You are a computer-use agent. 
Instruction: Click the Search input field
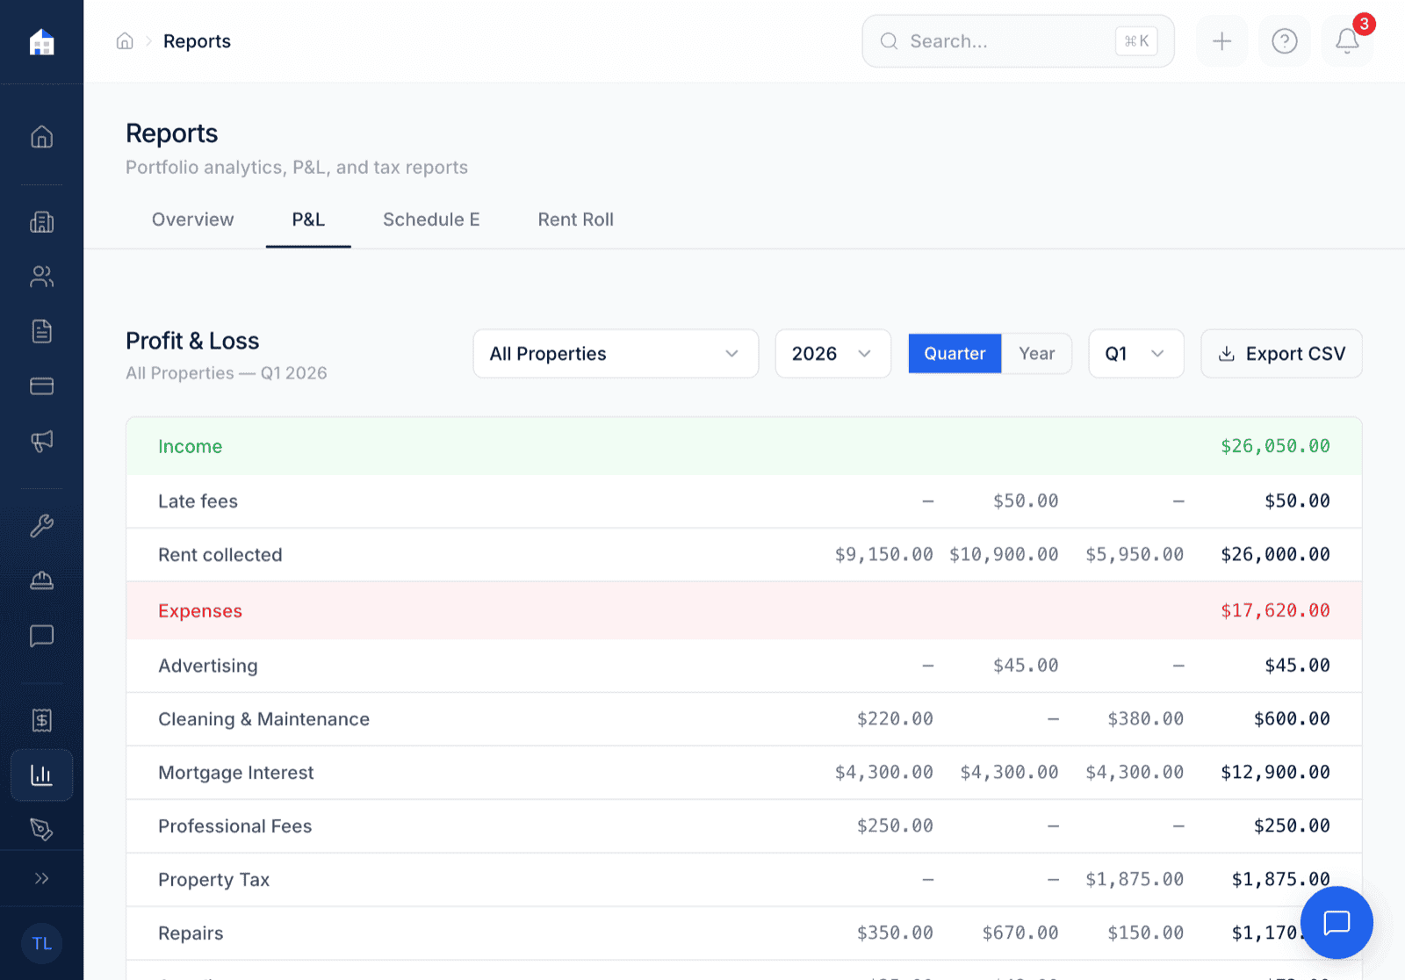pos(1005,41)
